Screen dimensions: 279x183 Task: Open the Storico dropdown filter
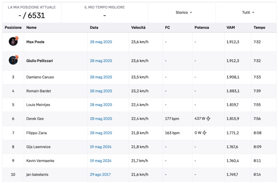[184, 13]
